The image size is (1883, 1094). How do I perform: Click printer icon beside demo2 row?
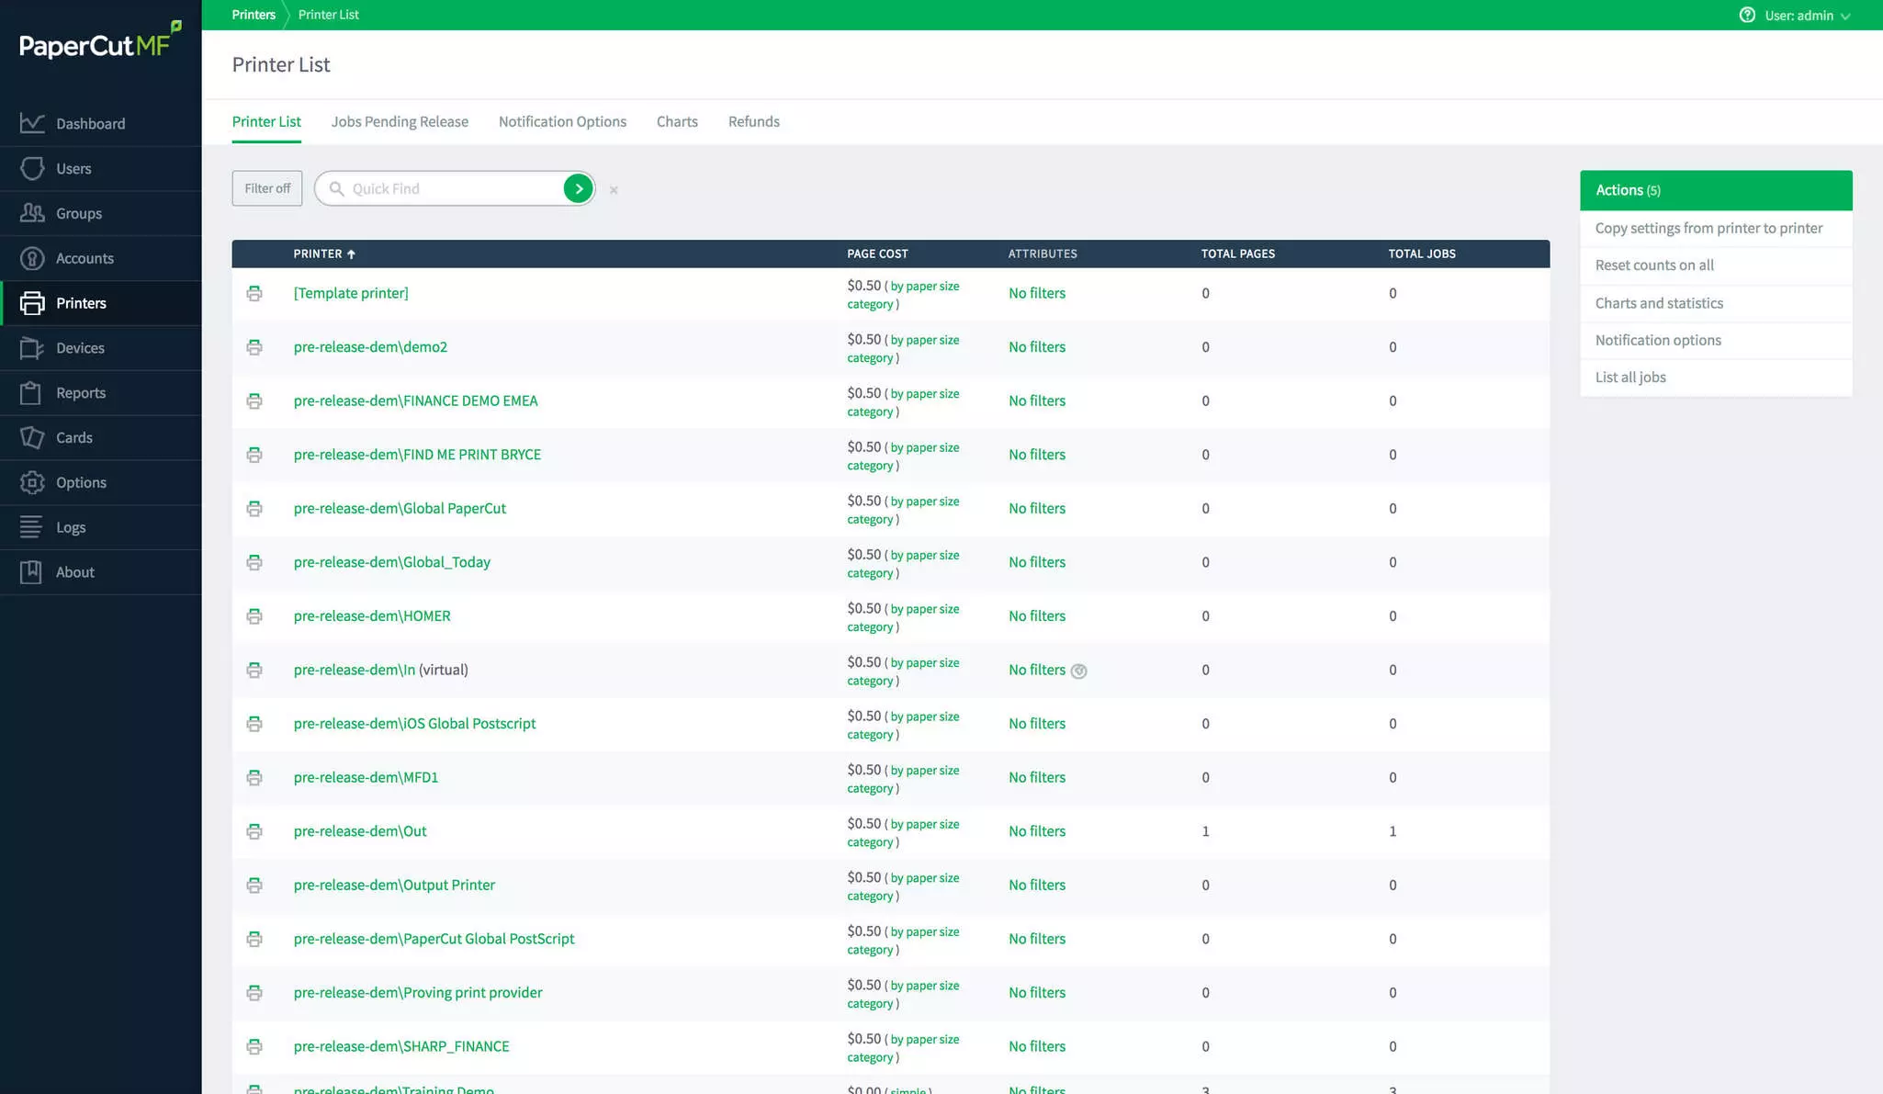click(x=254, y=347)
